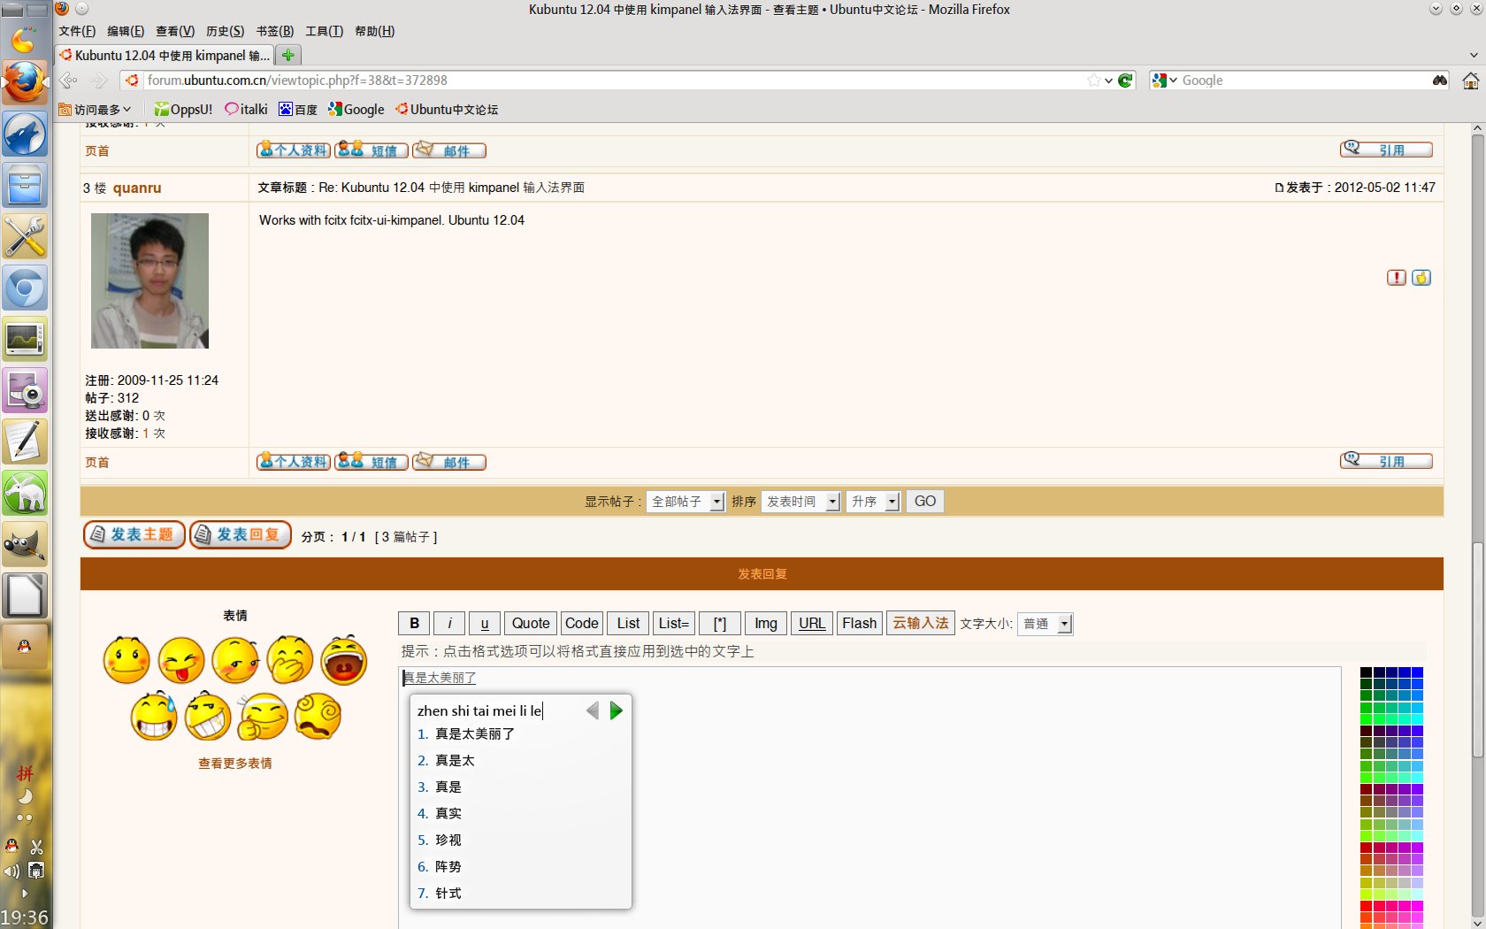
Task: Show next candidates with the green arrow
Action: point(617,710)
